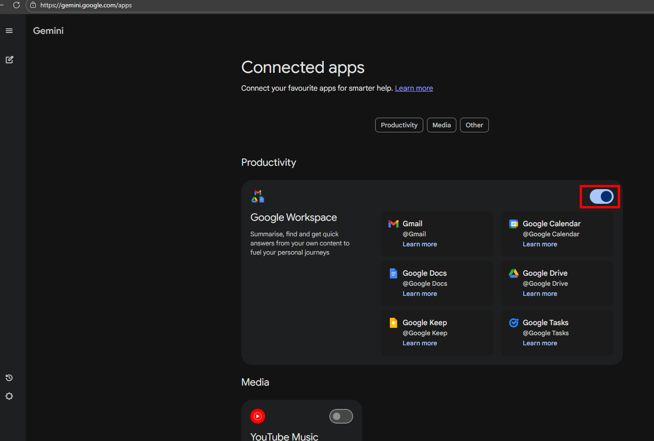Image resolution: width=654 pixels, height=441 pixels.
Task: Click the Google Keep icon
Action: coord(393,323)
